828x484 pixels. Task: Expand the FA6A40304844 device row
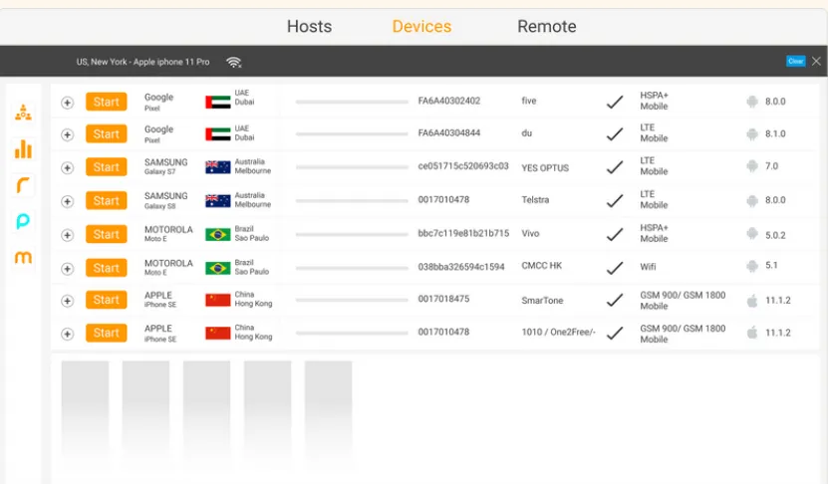click(x=67, y=135)
